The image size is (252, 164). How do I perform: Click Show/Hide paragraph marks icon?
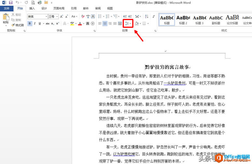(x=154, y=16)
